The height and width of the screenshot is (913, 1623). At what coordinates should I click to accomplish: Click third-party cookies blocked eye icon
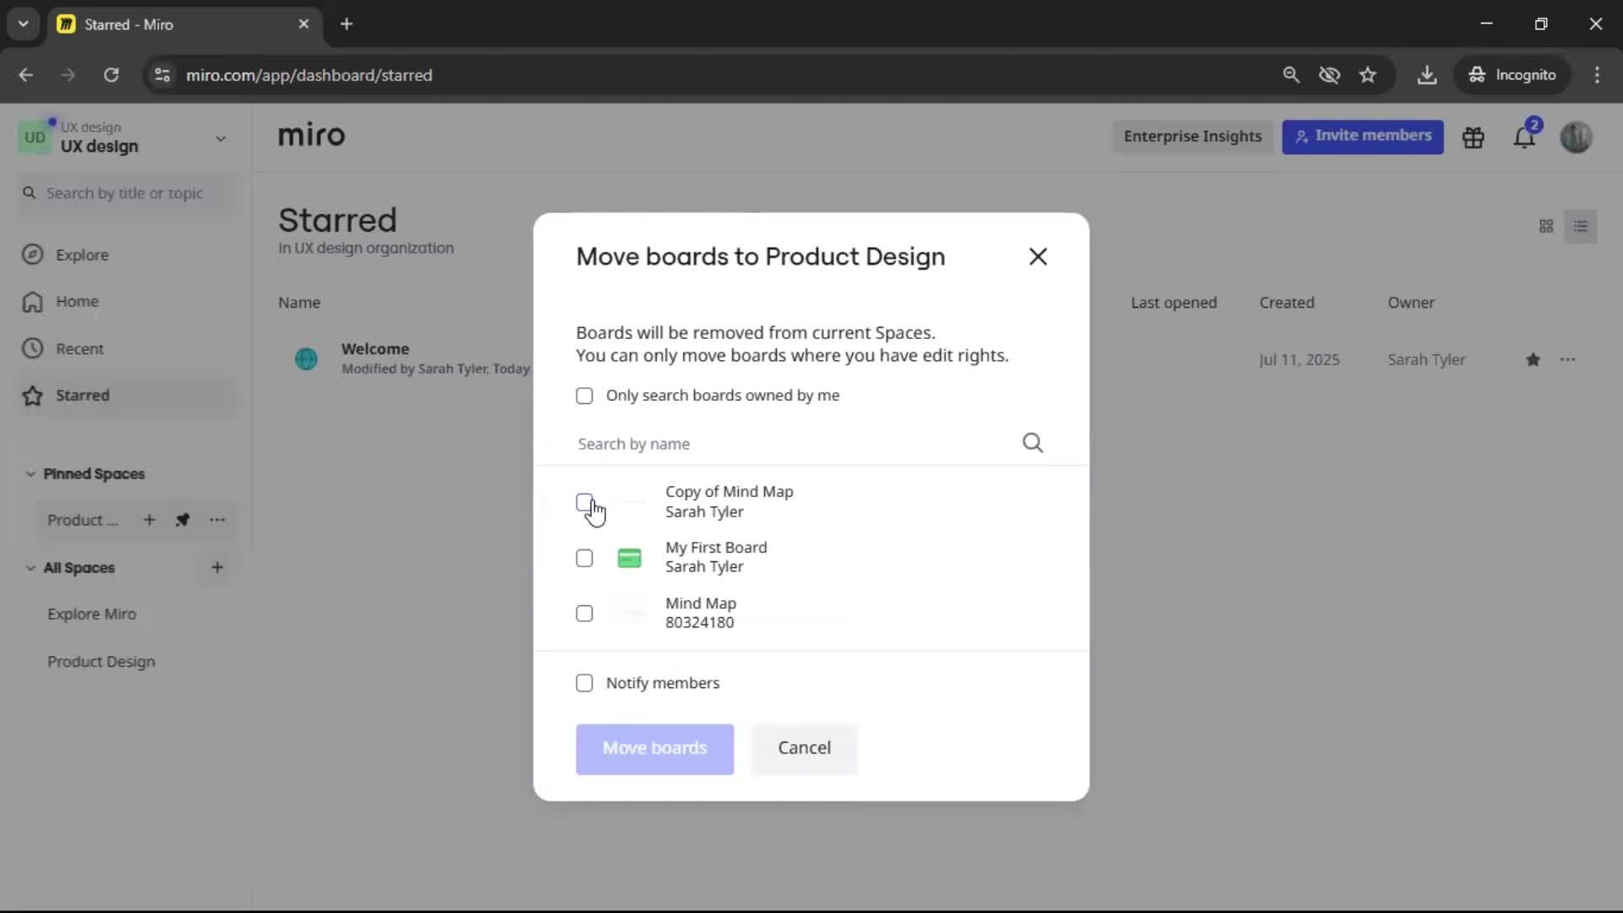1330,75
